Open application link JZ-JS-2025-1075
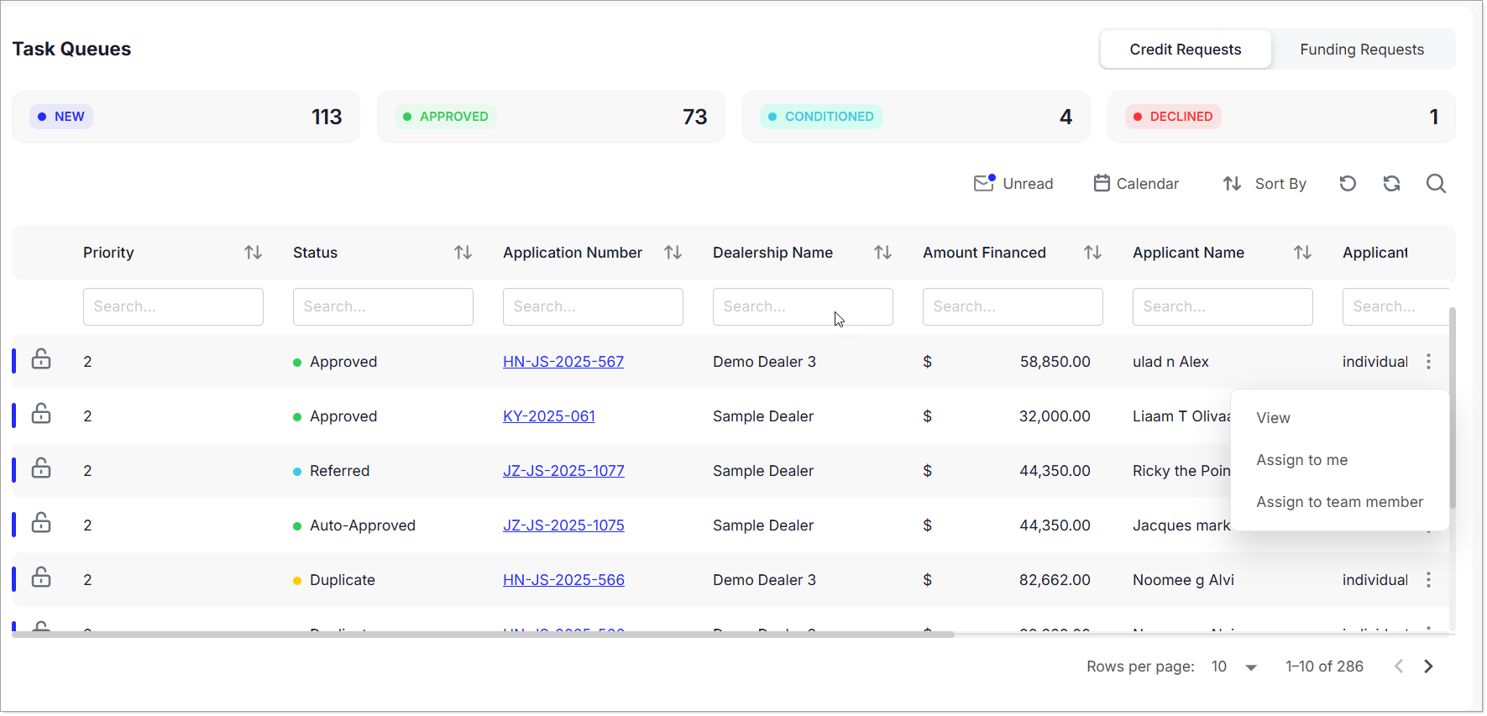This screenshot has width=1487, height=716. [x=563, y=525]
